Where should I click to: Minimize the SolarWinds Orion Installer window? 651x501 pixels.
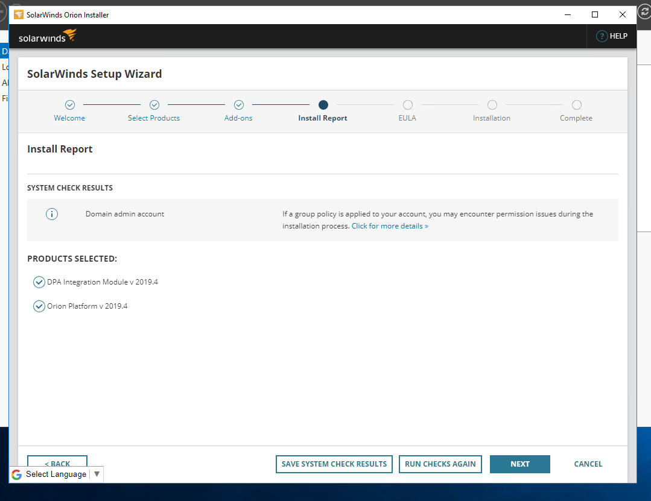tap(568, 15)
